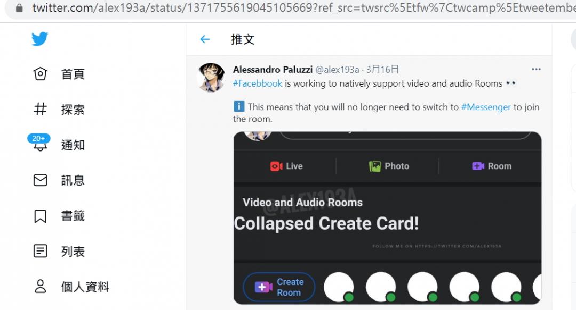Open the 首頁 home icon
The image size is (576, 310).
[41, 74]
